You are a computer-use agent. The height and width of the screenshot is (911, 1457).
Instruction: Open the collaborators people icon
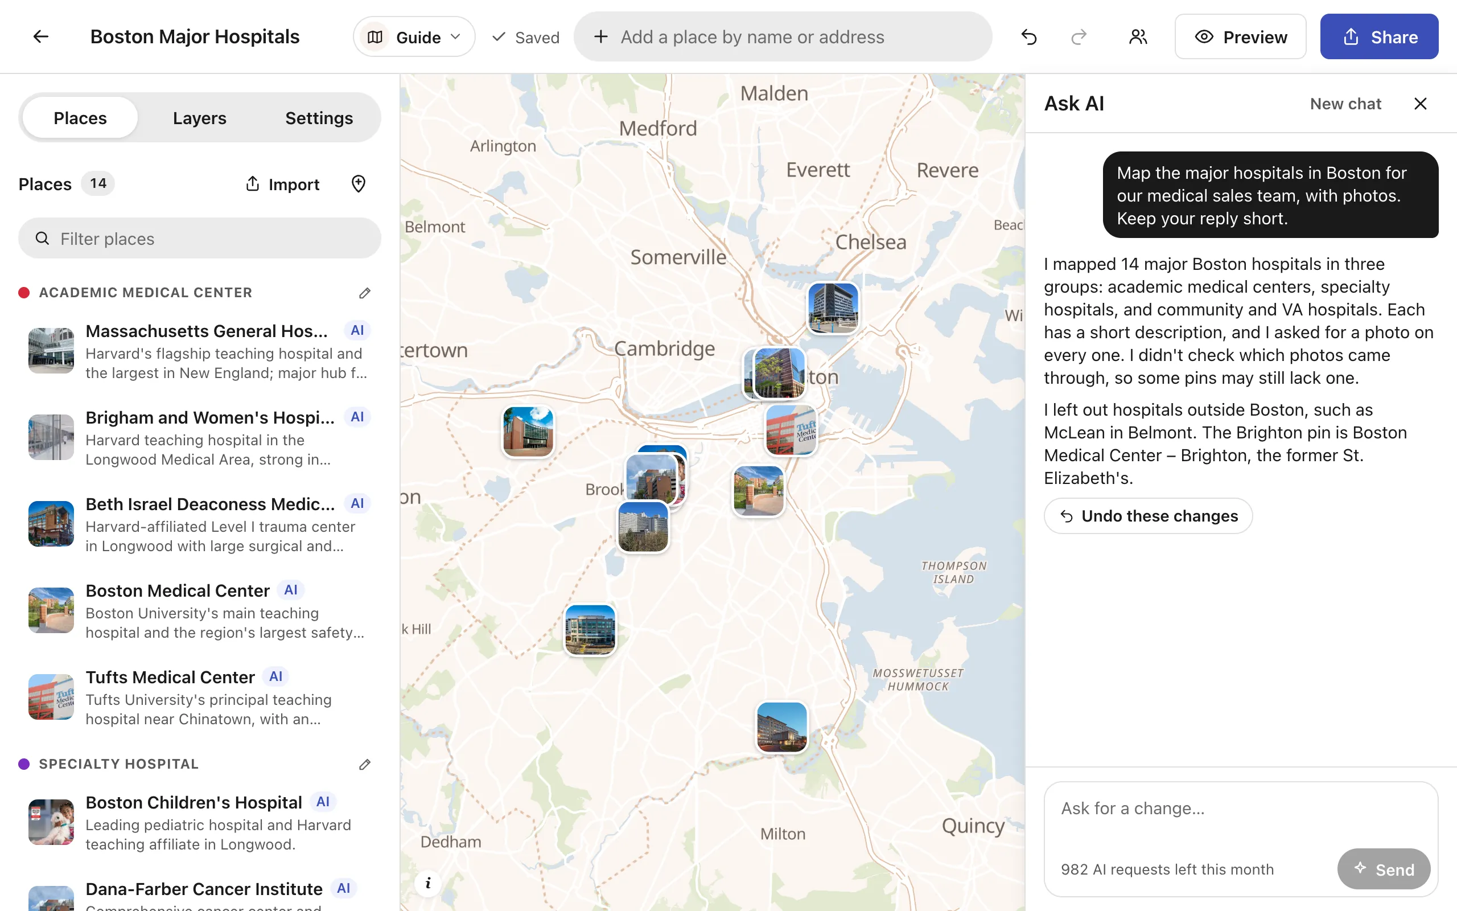coord(1137,37)
